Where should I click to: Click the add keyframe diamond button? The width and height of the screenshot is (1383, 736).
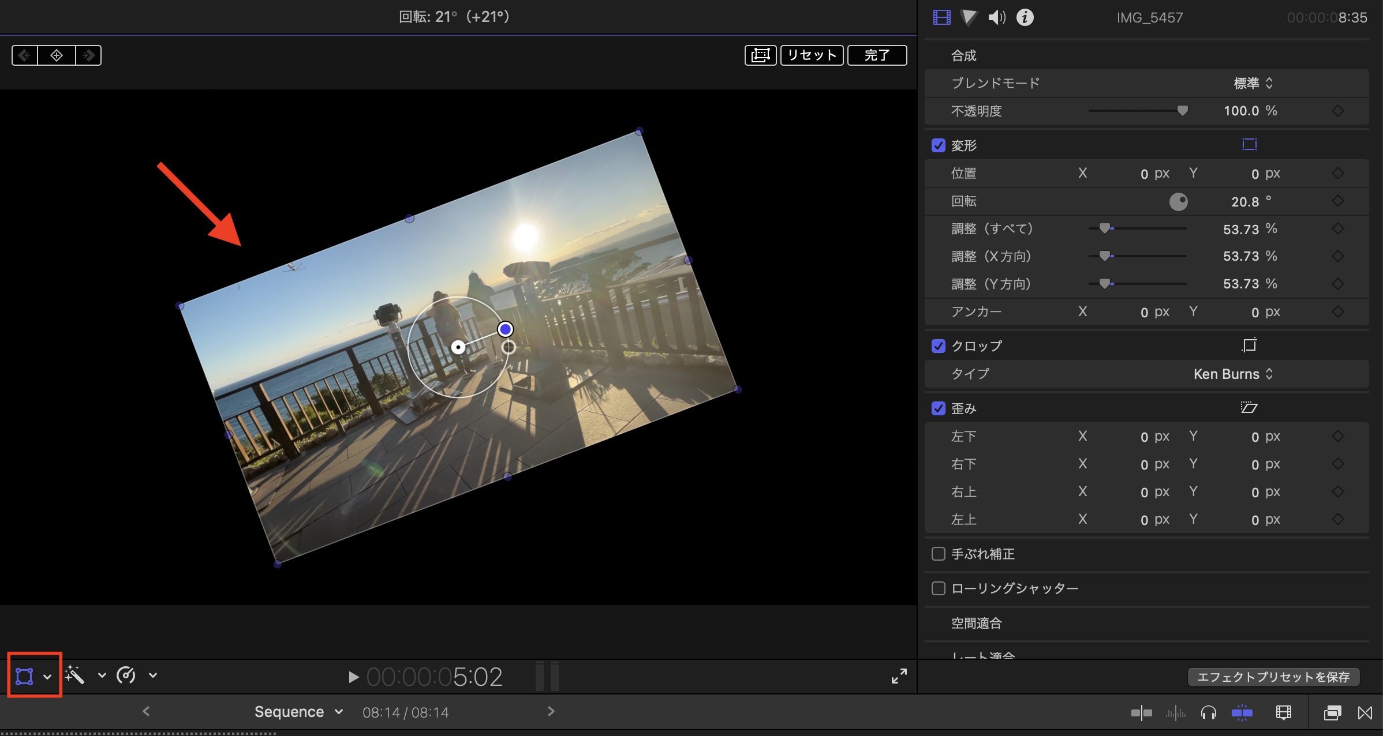pos(57,55)
